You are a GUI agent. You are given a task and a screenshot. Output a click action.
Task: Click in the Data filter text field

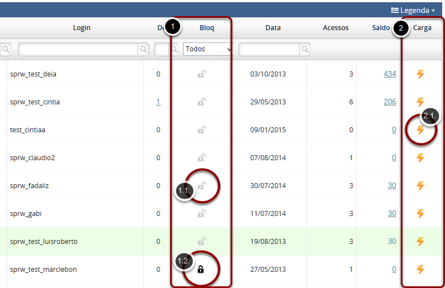point(269,50)
